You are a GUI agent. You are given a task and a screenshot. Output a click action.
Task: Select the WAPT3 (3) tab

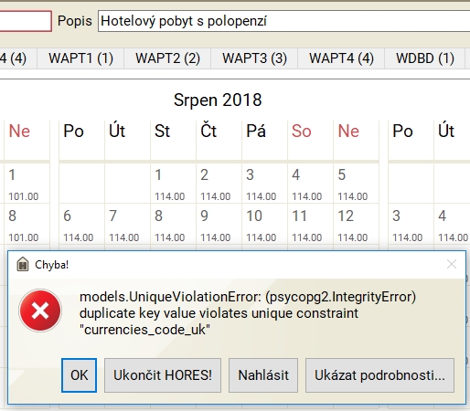tap(254, 58)
